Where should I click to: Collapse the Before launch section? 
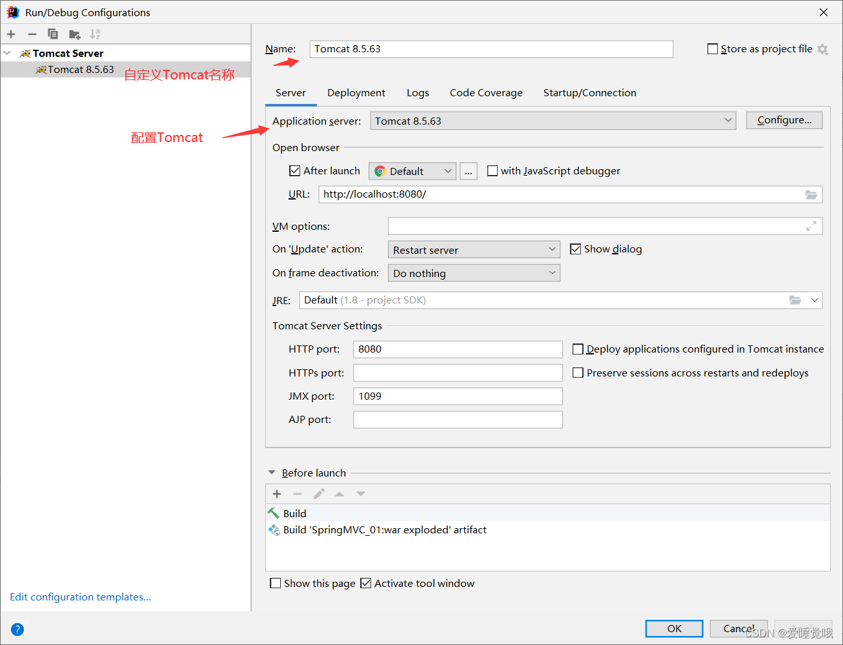[272, 473]
